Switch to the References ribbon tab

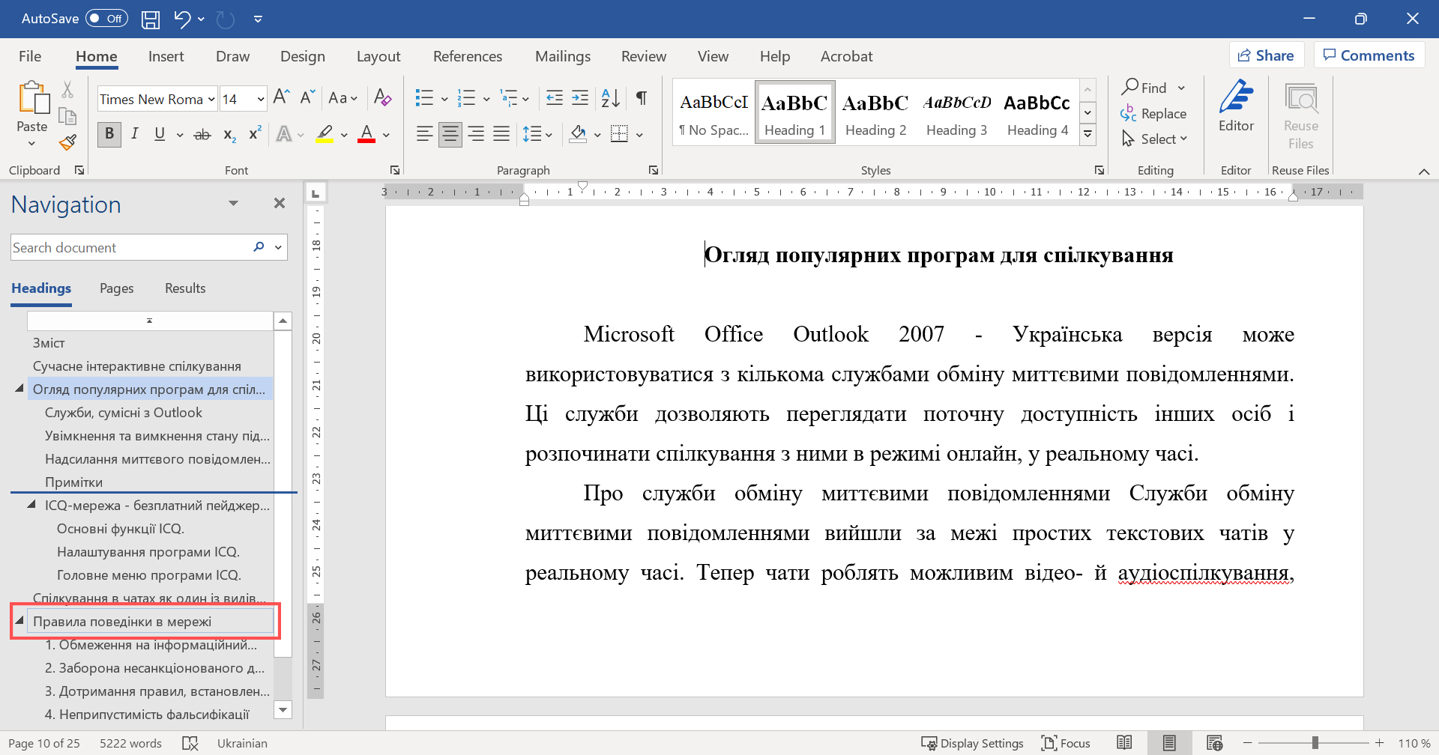(468, 55)
